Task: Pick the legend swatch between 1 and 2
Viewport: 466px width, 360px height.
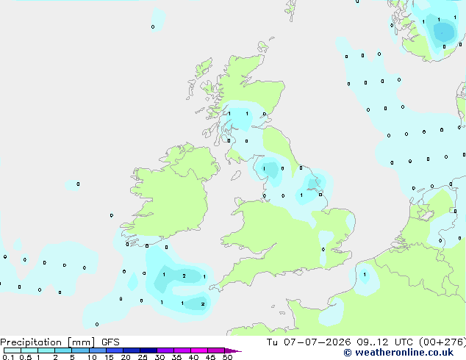Action: coord(46,350)
